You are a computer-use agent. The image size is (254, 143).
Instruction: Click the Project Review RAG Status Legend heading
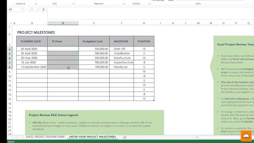(x=54, y=115)
